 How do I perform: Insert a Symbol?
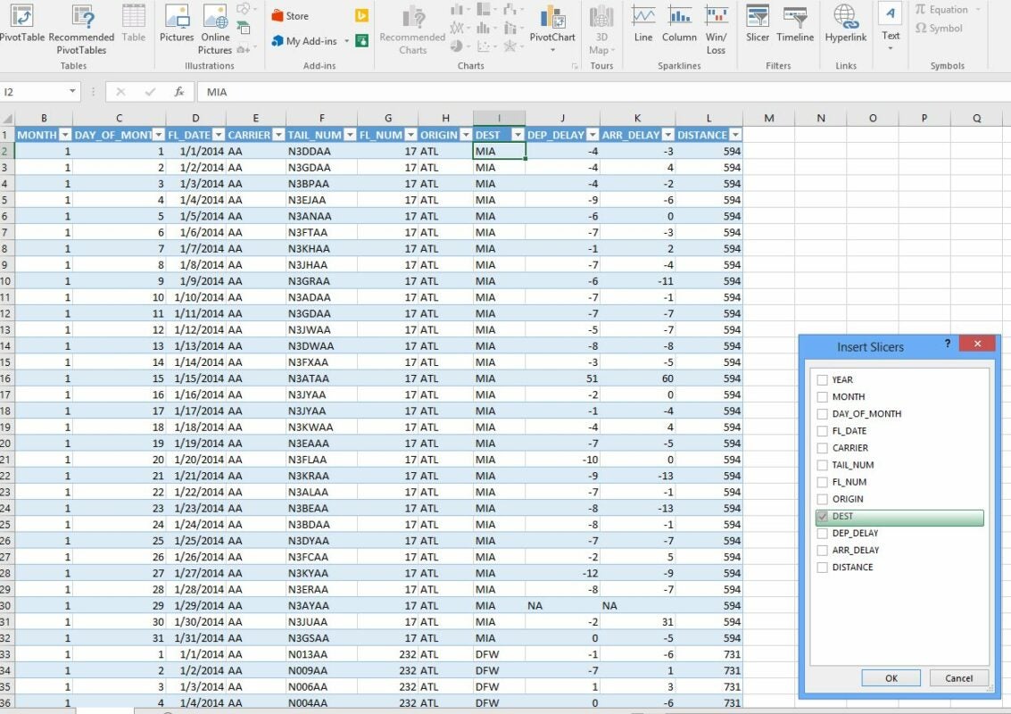pos(941,27)
